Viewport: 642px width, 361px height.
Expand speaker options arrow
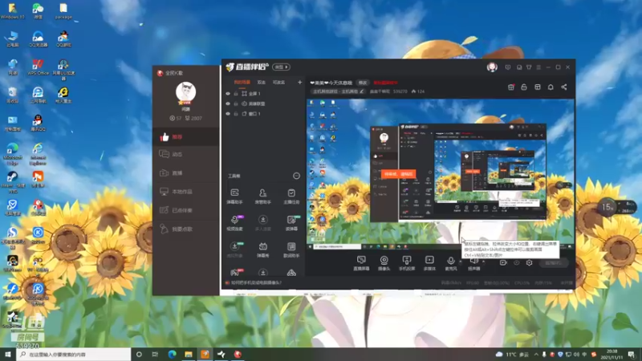tap(484, 262)
